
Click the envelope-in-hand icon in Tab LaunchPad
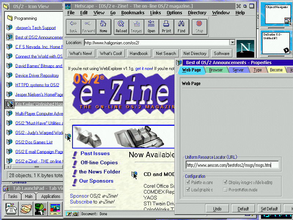point(26,208)
